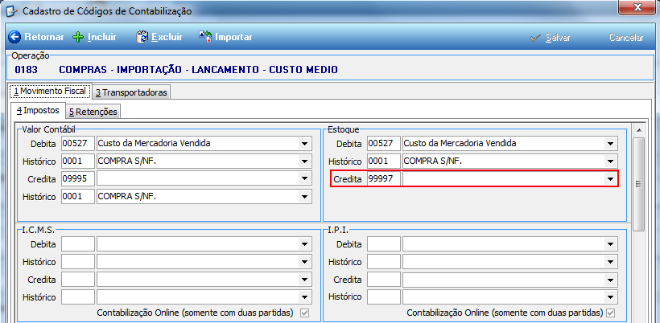This screenshot has width=660, height=323.
Task: Click the Incluir button label
Action: pyautogui.click(x=102, y=37)
